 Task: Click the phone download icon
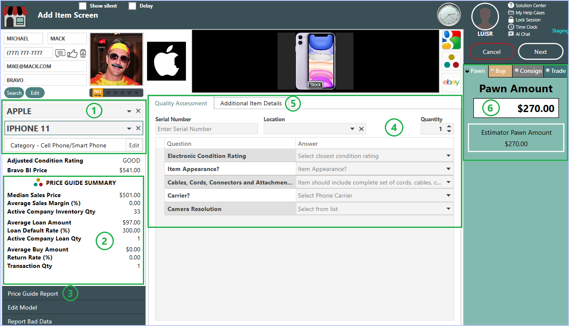point(83,53)
